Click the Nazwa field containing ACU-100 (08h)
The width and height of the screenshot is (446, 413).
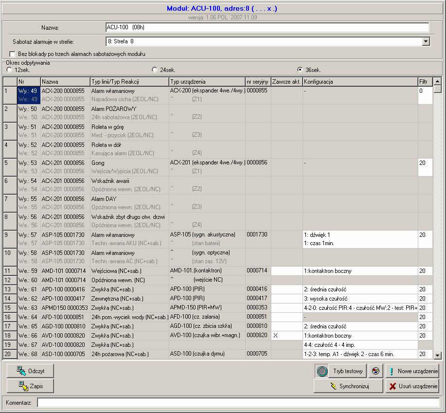(x=267, y=28)
